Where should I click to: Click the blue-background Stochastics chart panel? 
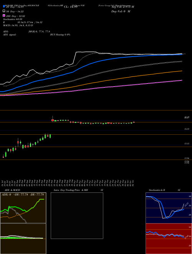[169, 208]
